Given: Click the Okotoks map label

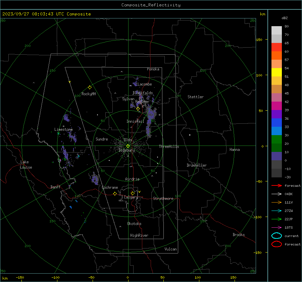Looking at the screenshot, I should [x=134, y=224].
